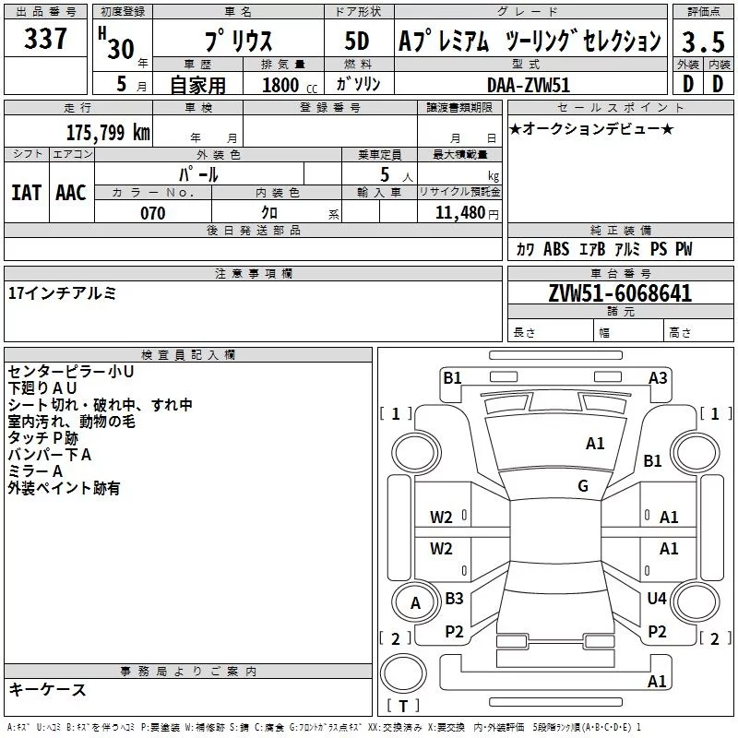This screenshot has height=738, width=738.
Task: Select the chassis number ZVW51-6068641
Action: [x=620, y=293]
